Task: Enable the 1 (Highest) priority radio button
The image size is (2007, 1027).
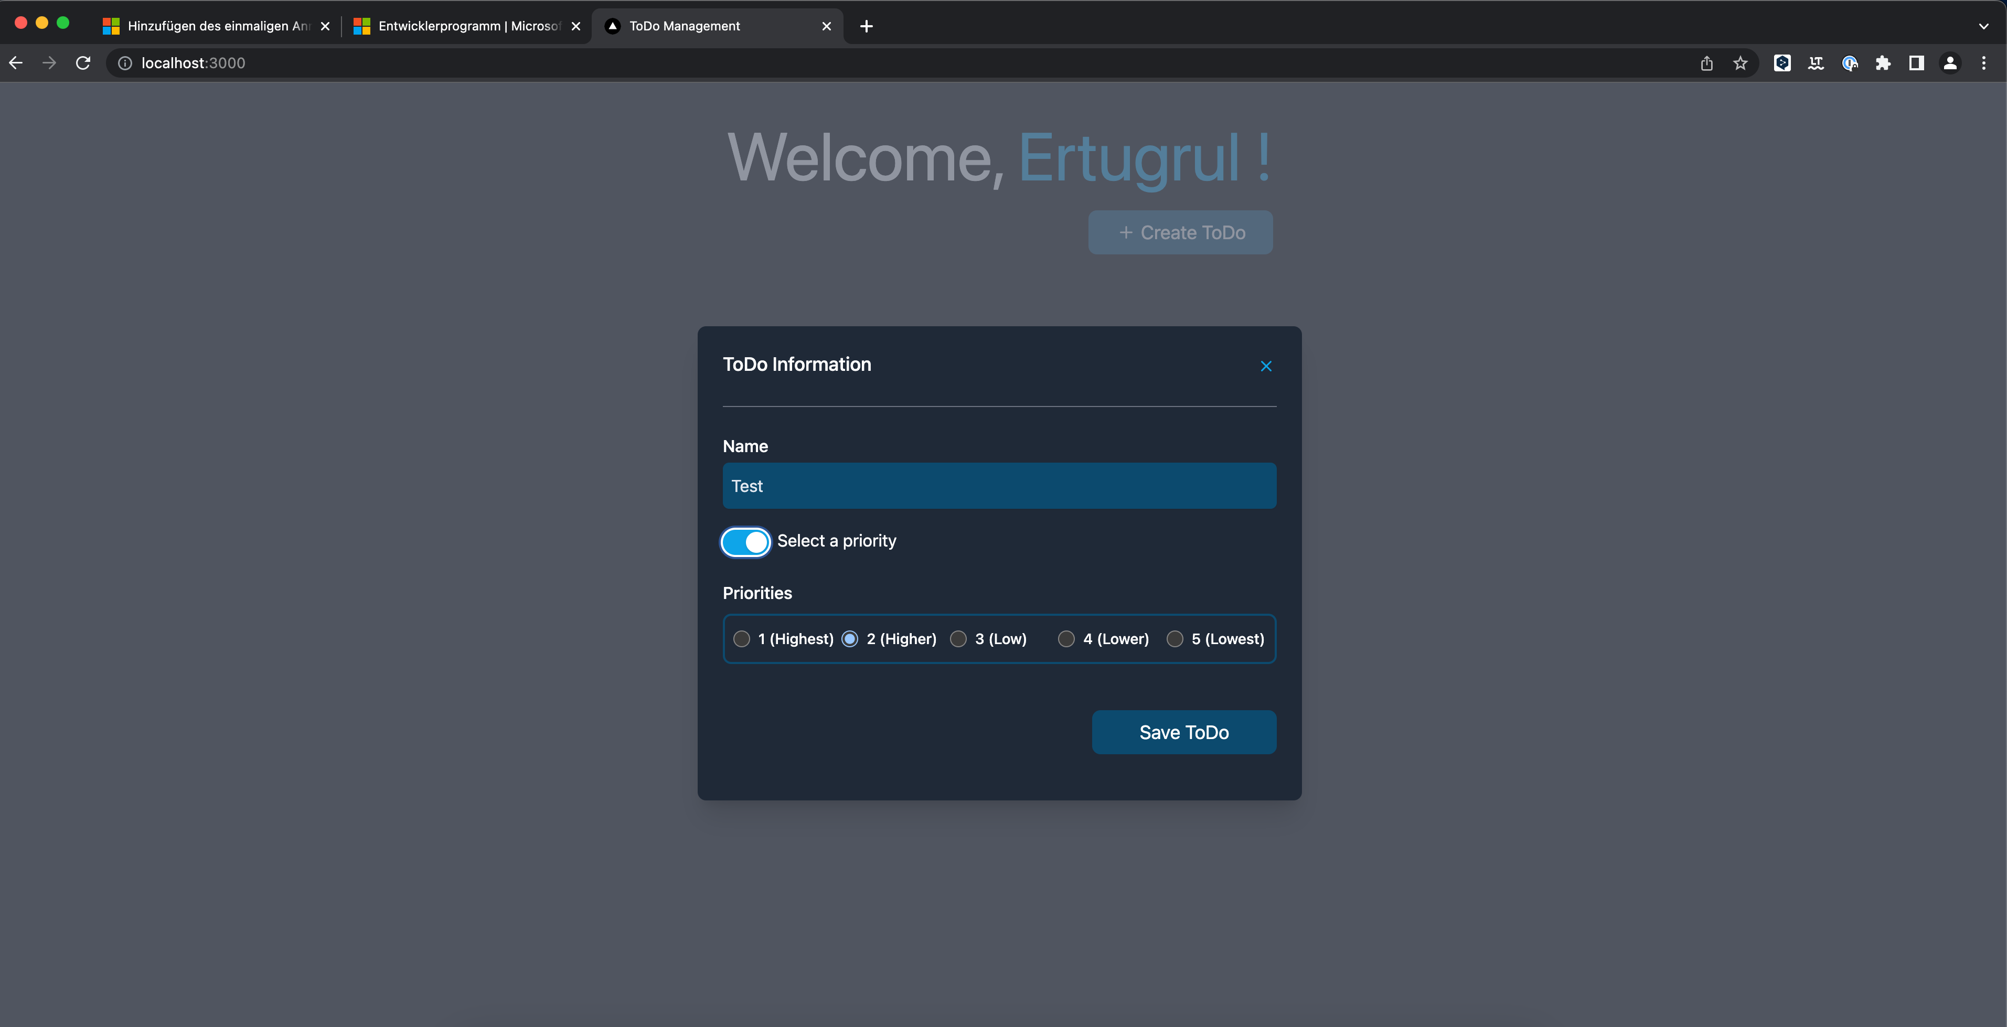Action: point(742,639)
